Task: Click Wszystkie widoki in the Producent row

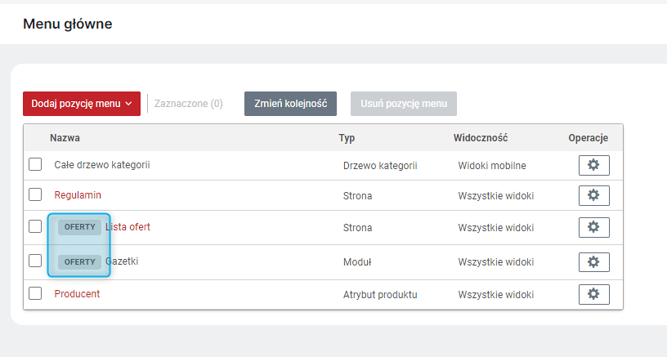Action: click(x=496, y=295)
